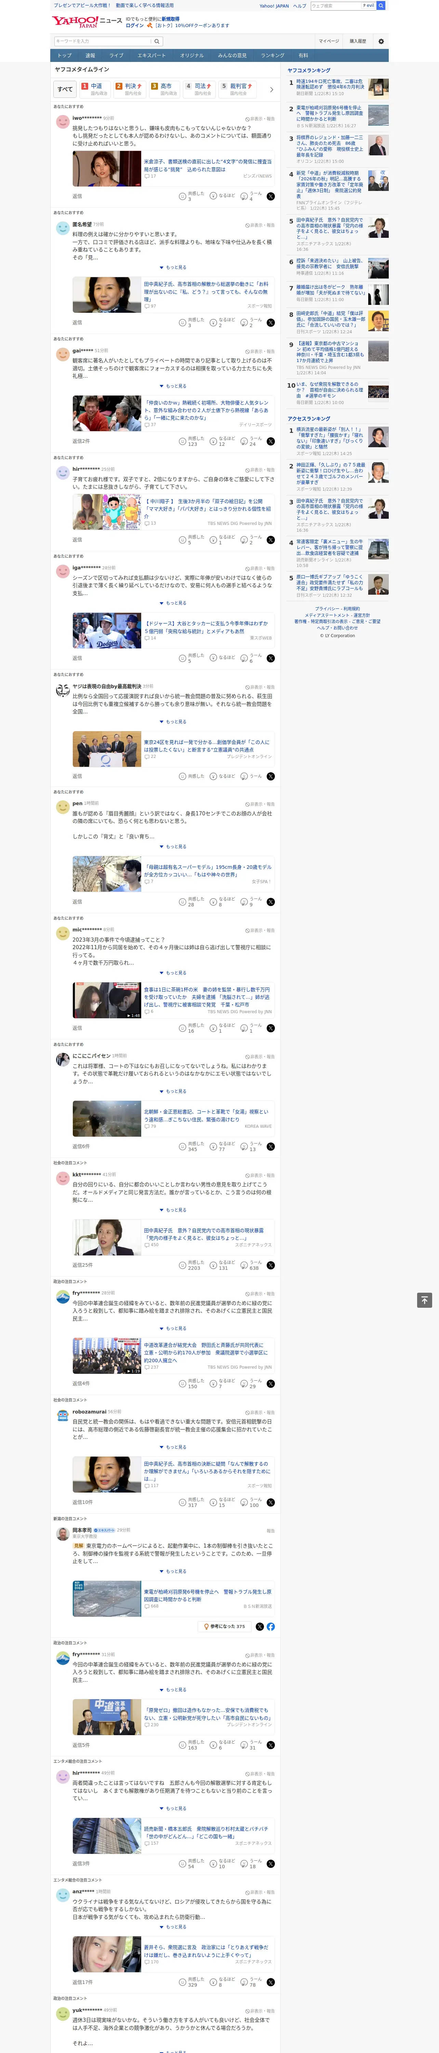Click the blue web search magnifier button

coord(381,5)
